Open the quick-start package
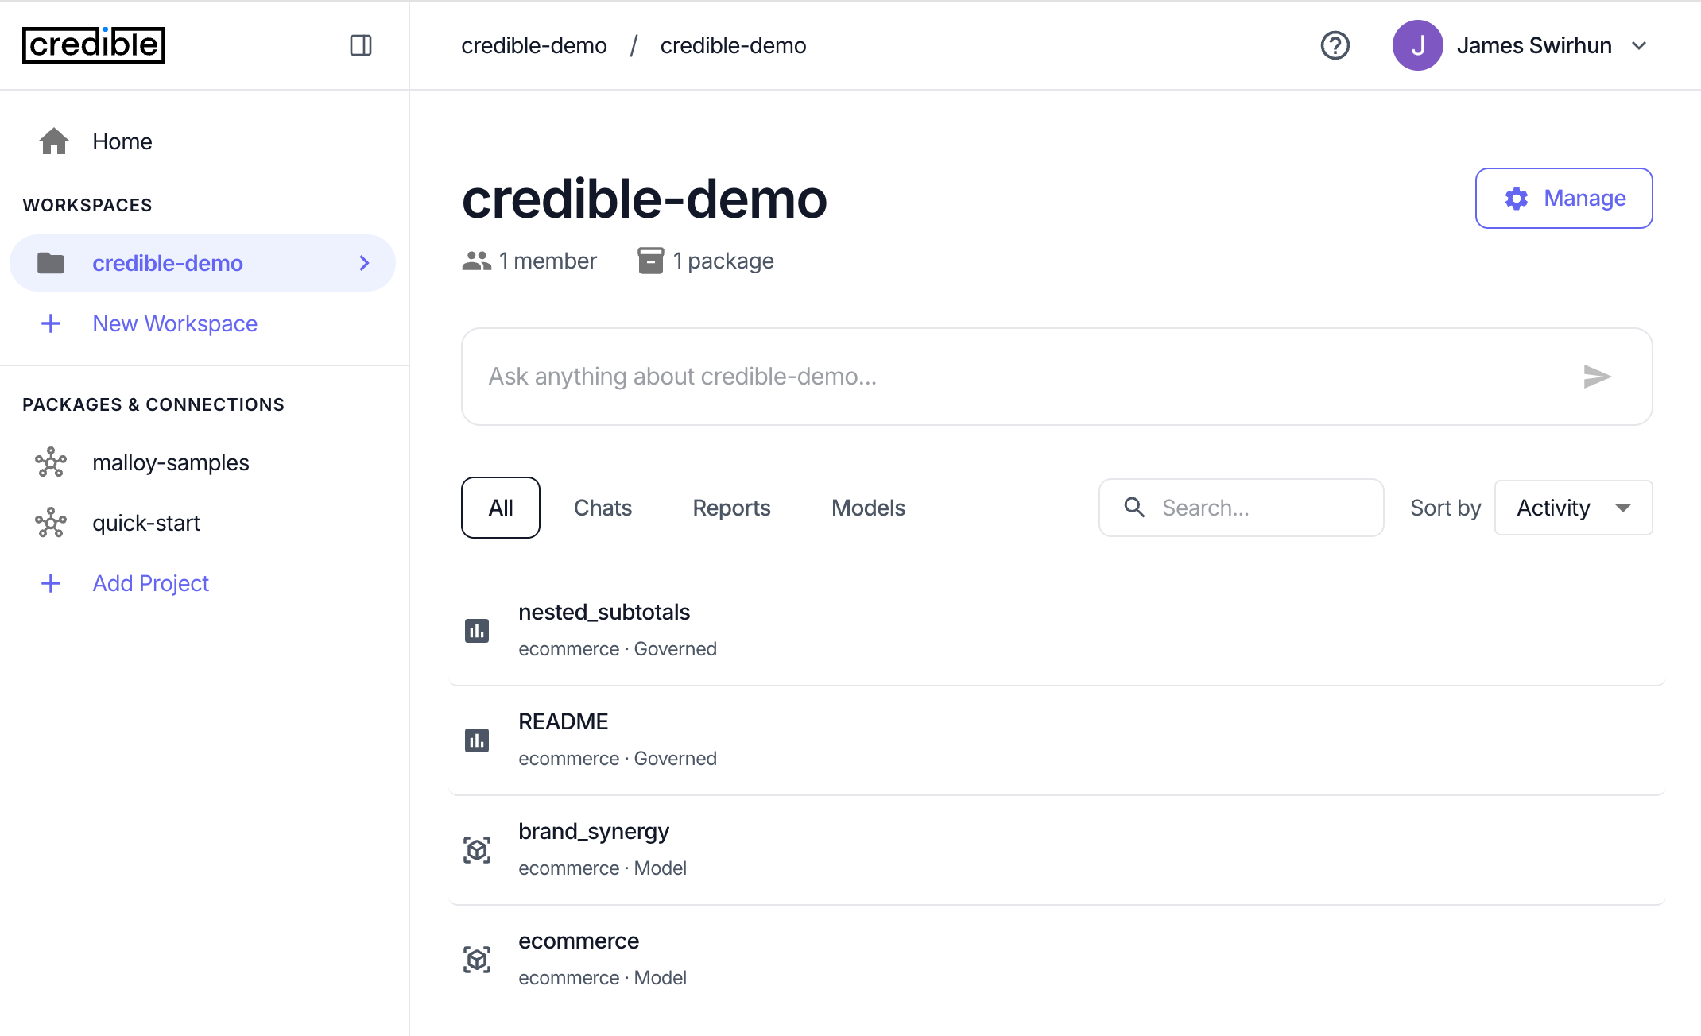This screenshot has width=1701, height=1036. click(145, 523)
